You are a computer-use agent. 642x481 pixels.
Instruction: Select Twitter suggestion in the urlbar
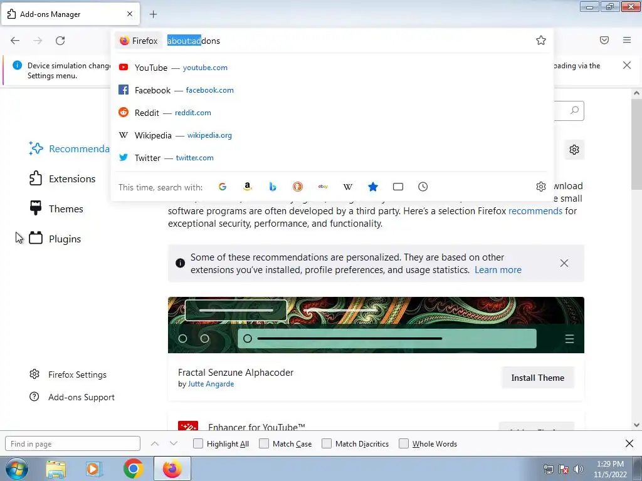332,157
